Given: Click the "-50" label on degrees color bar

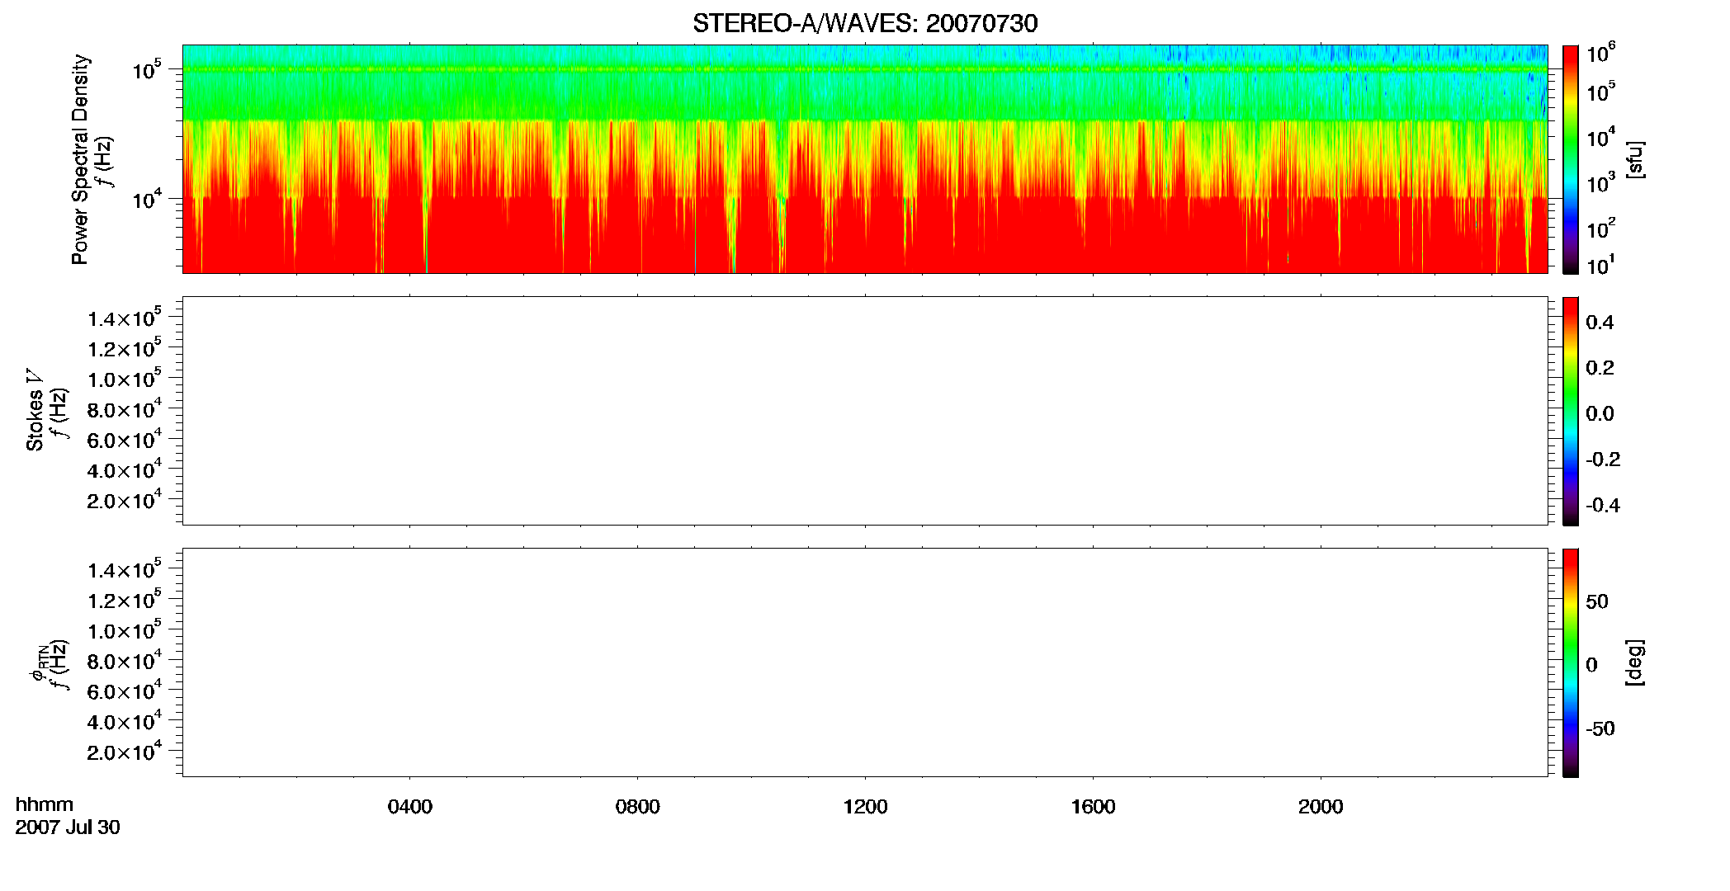Looking at the screenshot, I should [x=1600, y=729].
